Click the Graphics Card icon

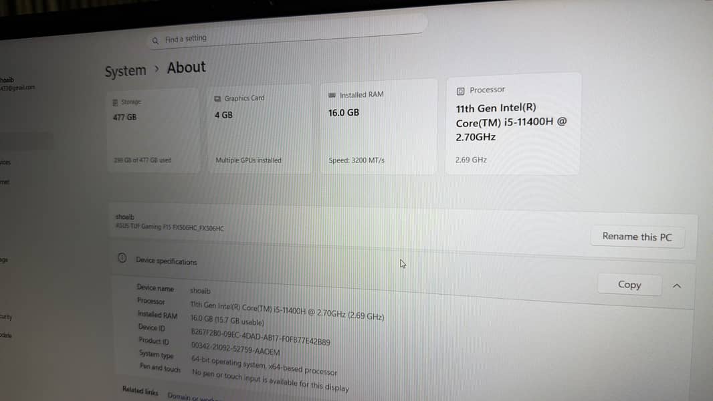coord(217,99)
